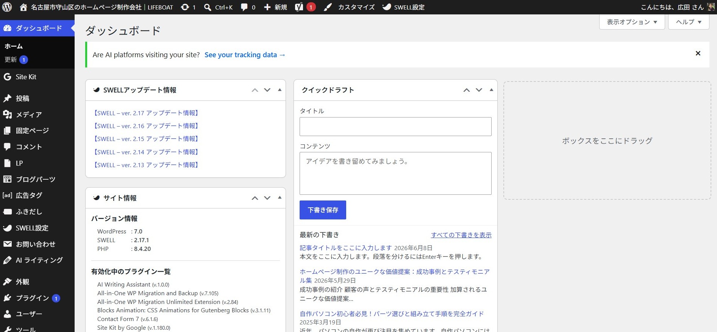Open SWELL ver. 2.15 アップデート情報 link
The height and width of the screenshot is (332, 717).
tap(146, 139)
